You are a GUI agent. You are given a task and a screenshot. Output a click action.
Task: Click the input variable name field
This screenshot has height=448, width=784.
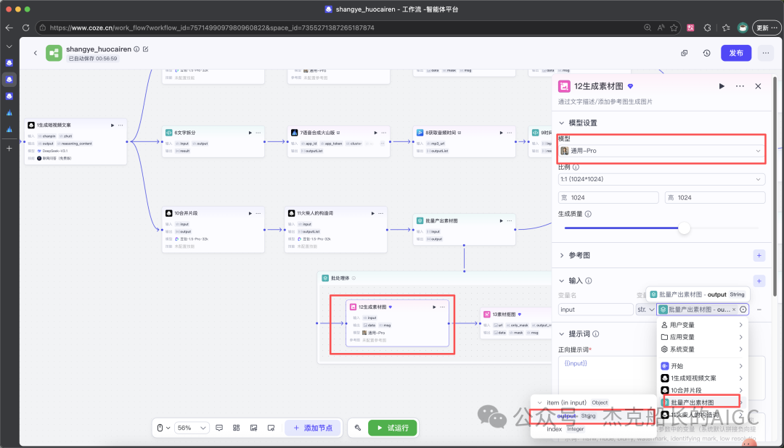[595, 310]
